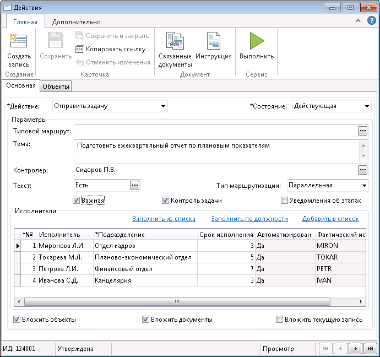Click the Исполнители table scrollbar right arrow
This screenshot has height=357, width=380.
(361, 302)
